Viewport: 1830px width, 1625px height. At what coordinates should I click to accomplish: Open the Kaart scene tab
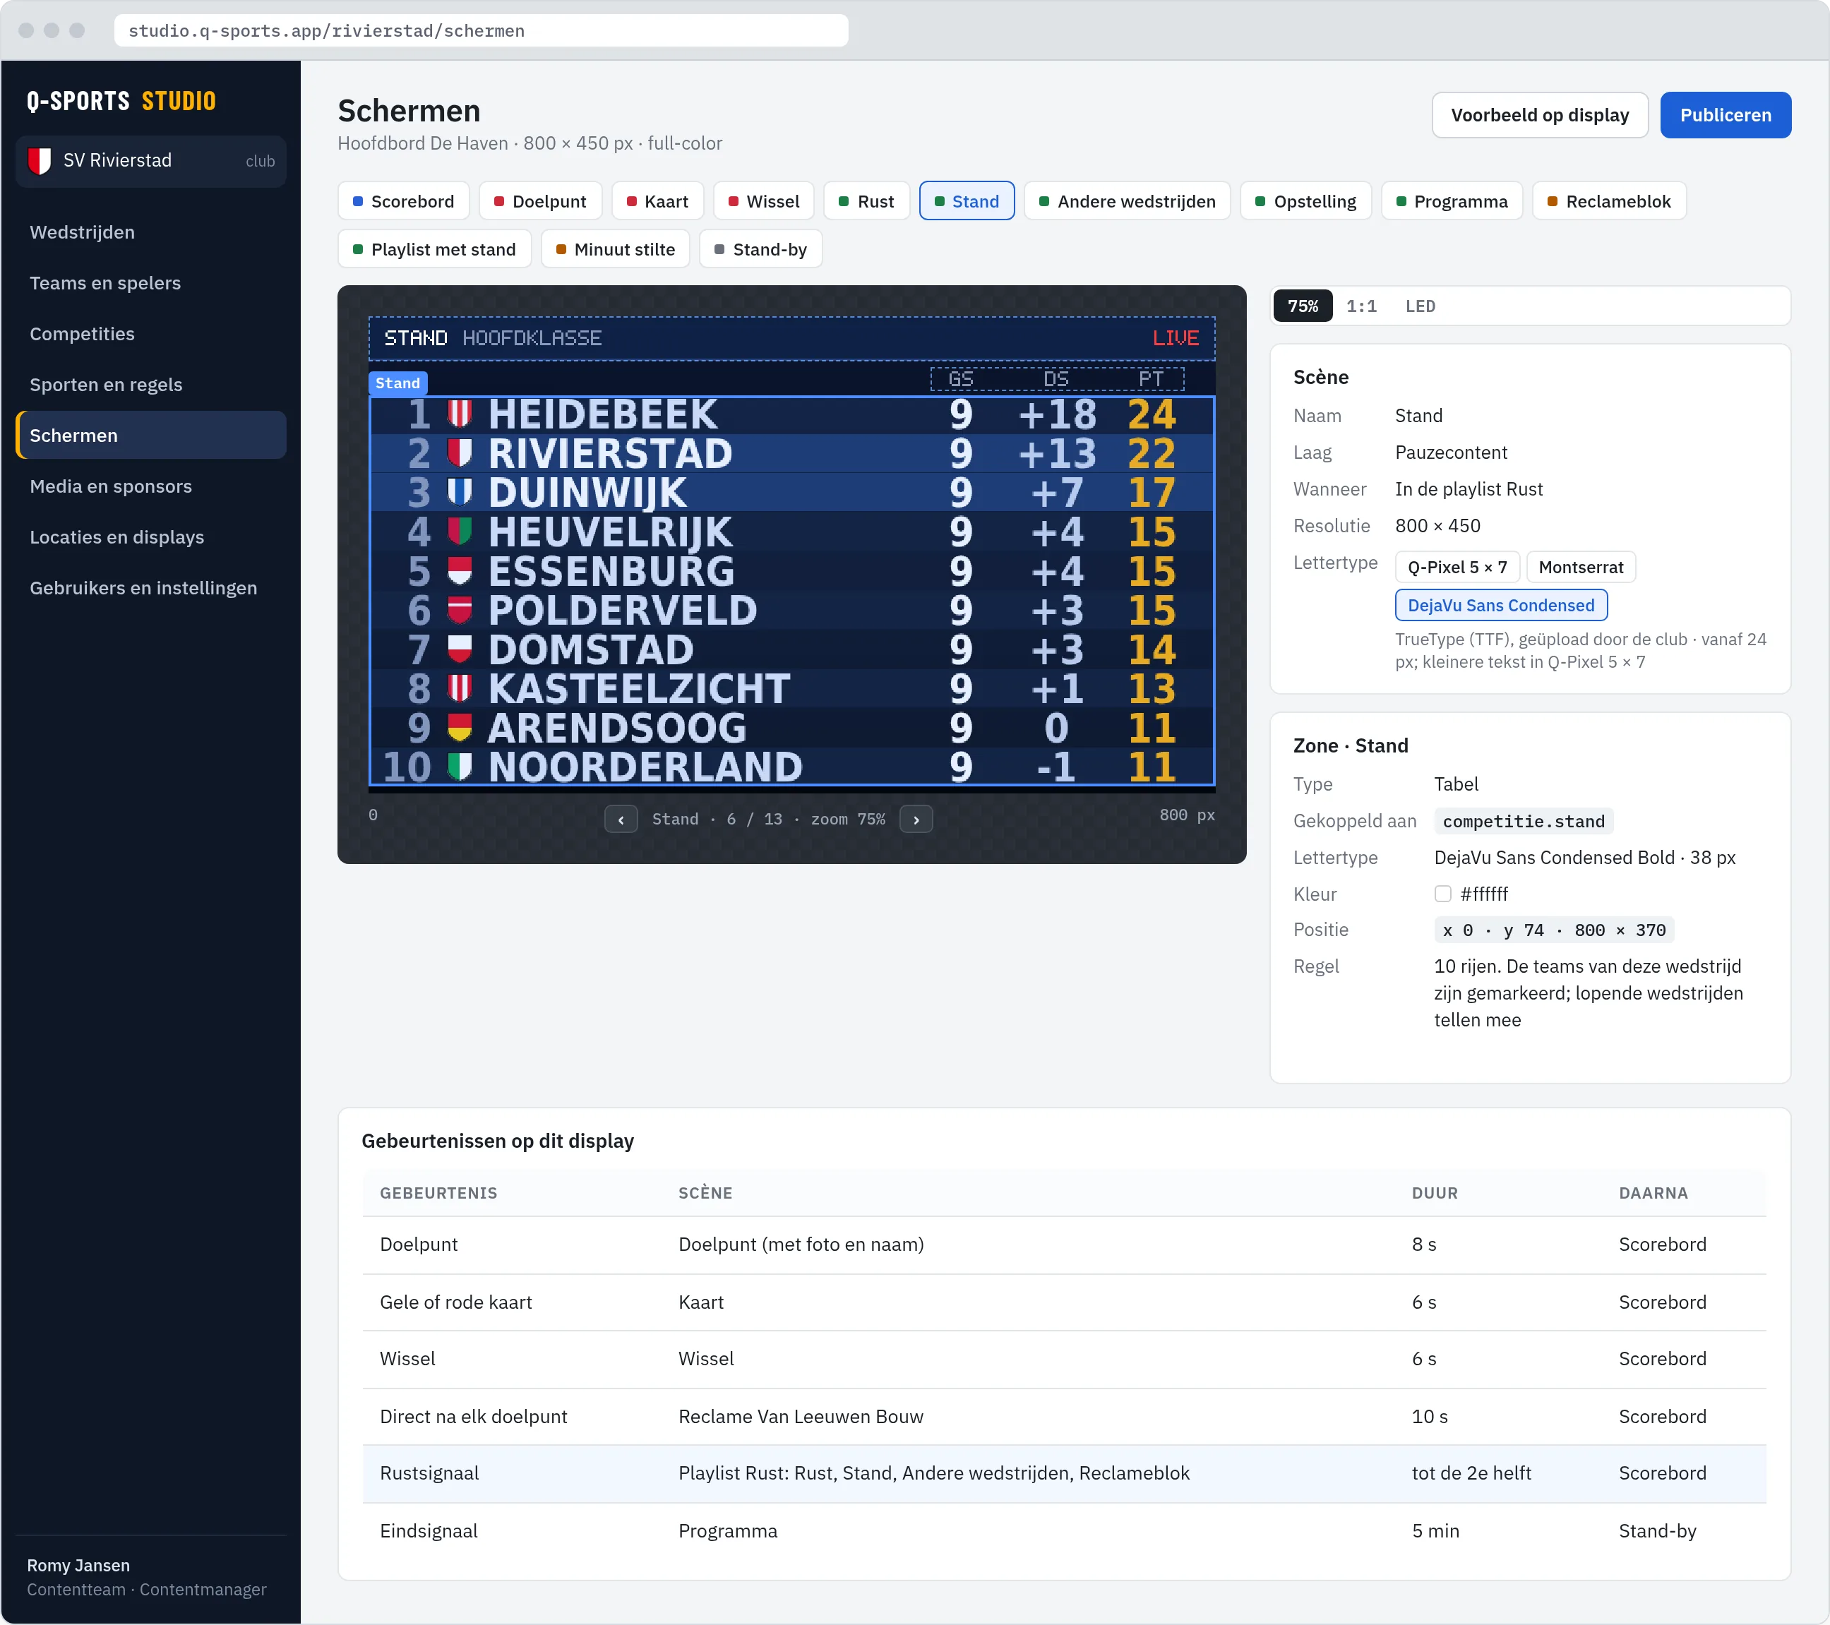tap(657, 201)
